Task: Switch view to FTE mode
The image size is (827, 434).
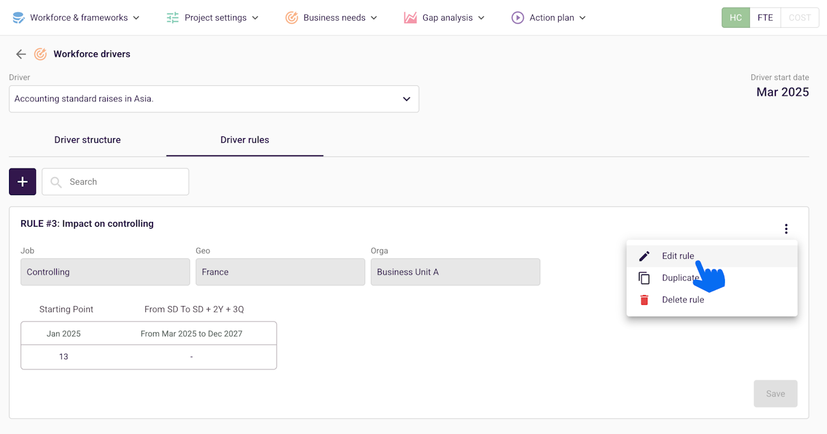Action: pos(765,17)
